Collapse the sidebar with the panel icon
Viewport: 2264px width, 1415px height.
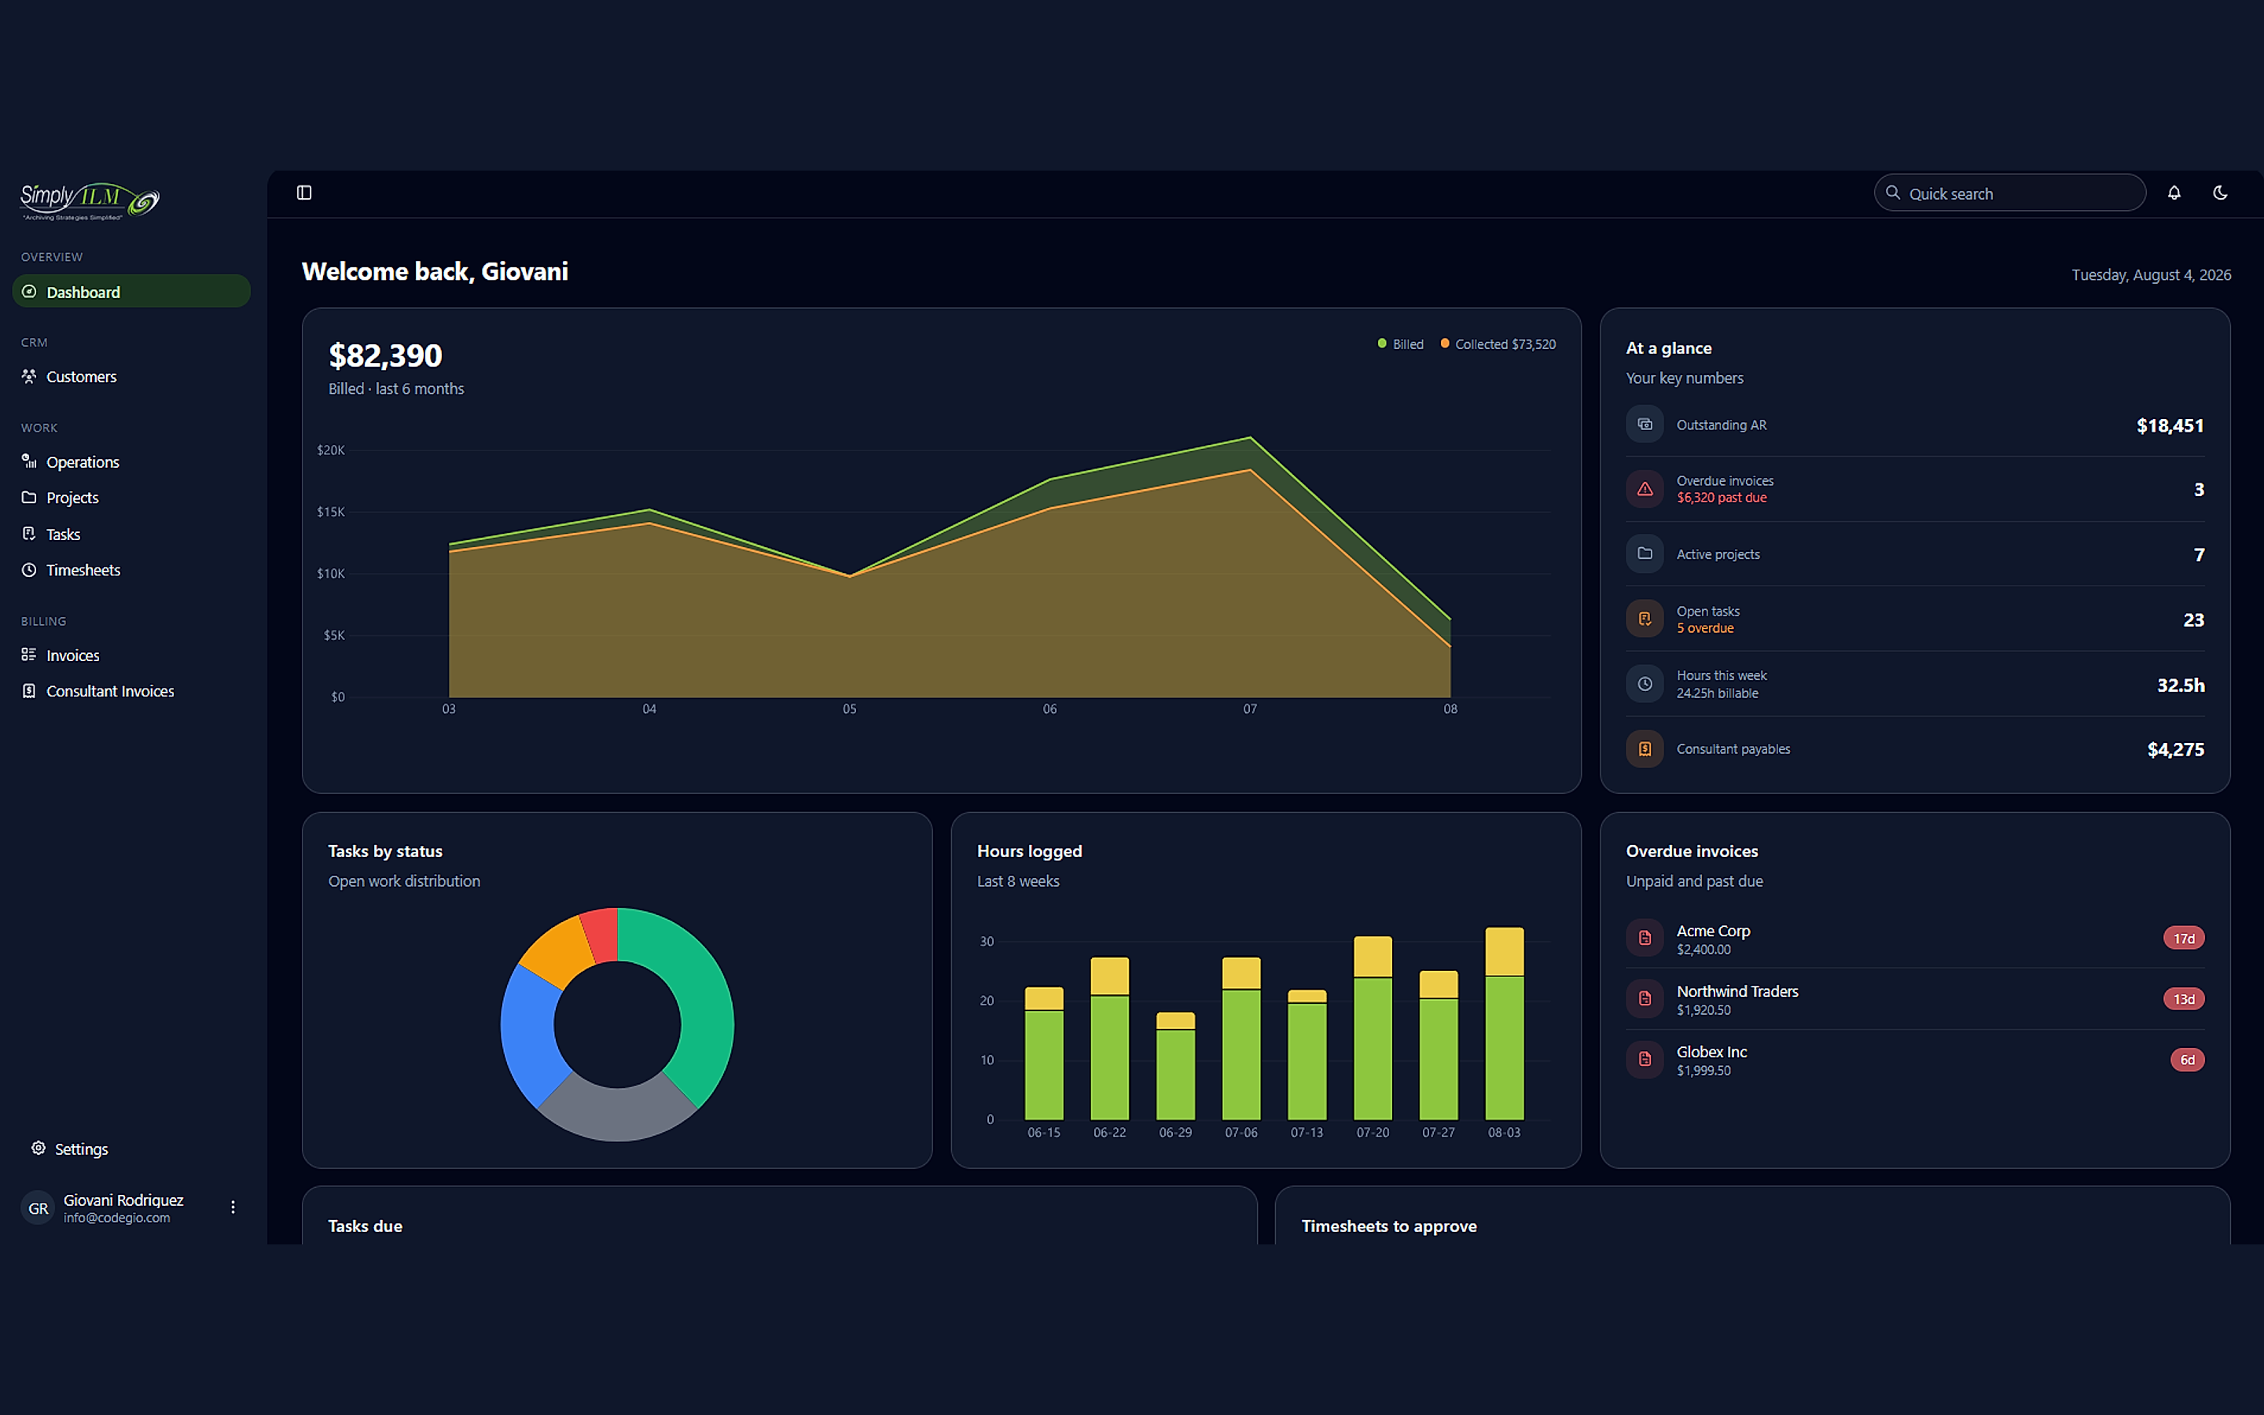pos(304,193)
